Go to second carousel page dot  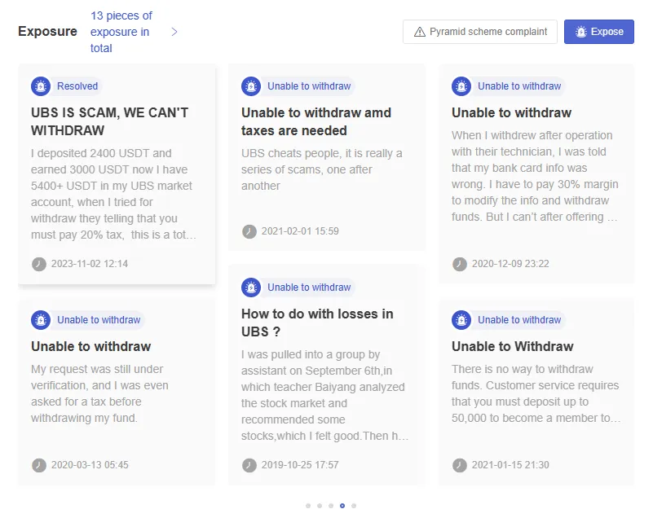click(x=320, y=506)
